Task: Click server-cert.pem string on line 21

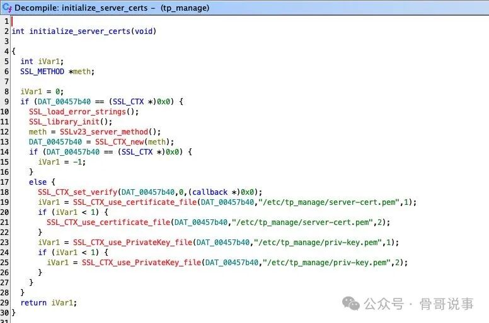Action: [x=302, y=222]
